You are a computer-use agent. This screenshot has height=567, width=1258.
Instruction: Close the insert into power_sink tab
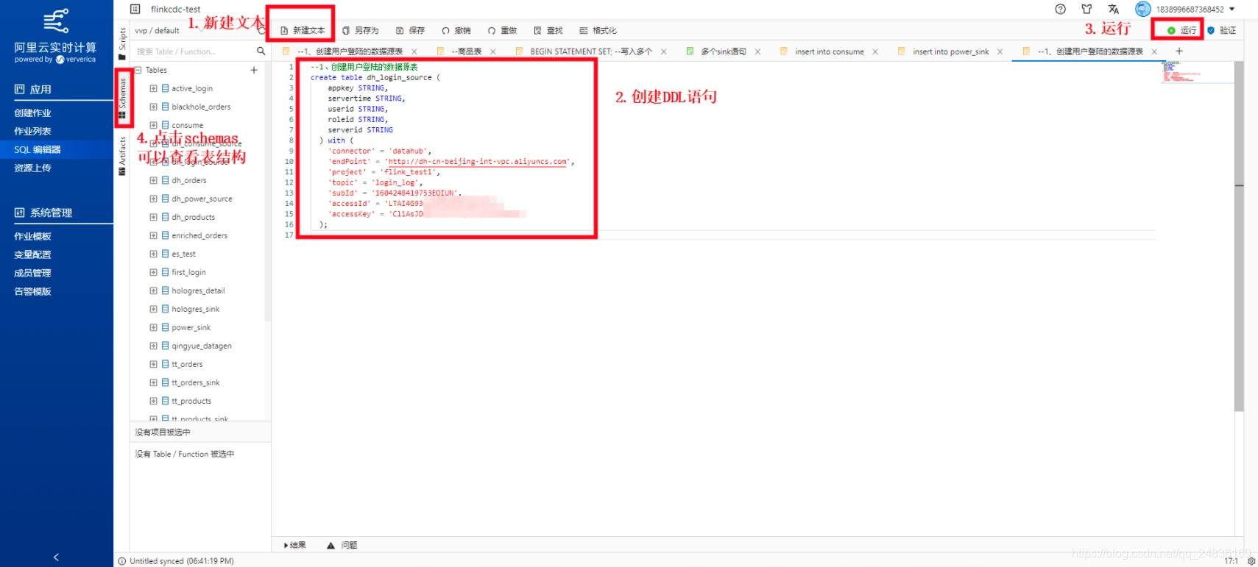(x=1000, y=51)
